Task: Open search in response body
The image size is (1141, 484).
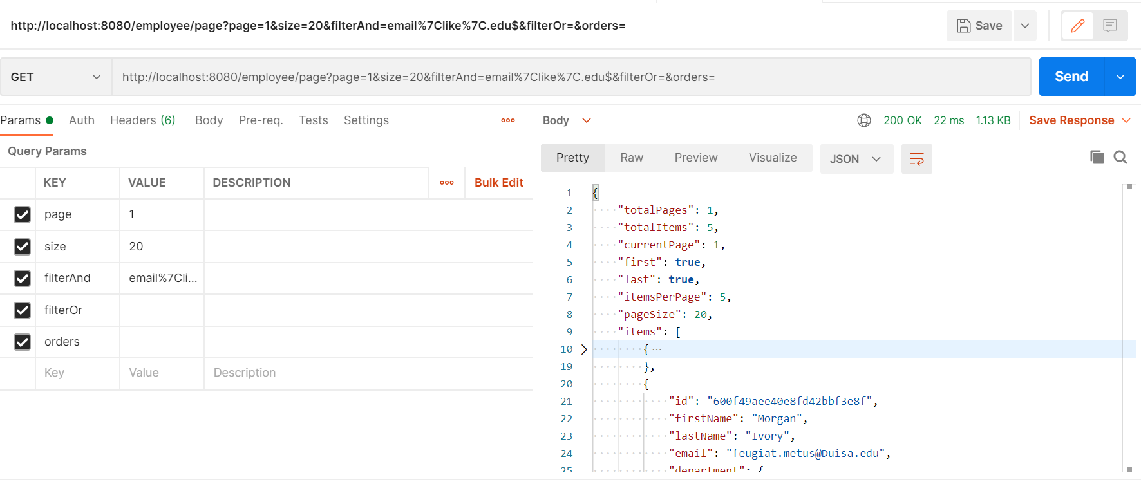Action: [1120, 157]
